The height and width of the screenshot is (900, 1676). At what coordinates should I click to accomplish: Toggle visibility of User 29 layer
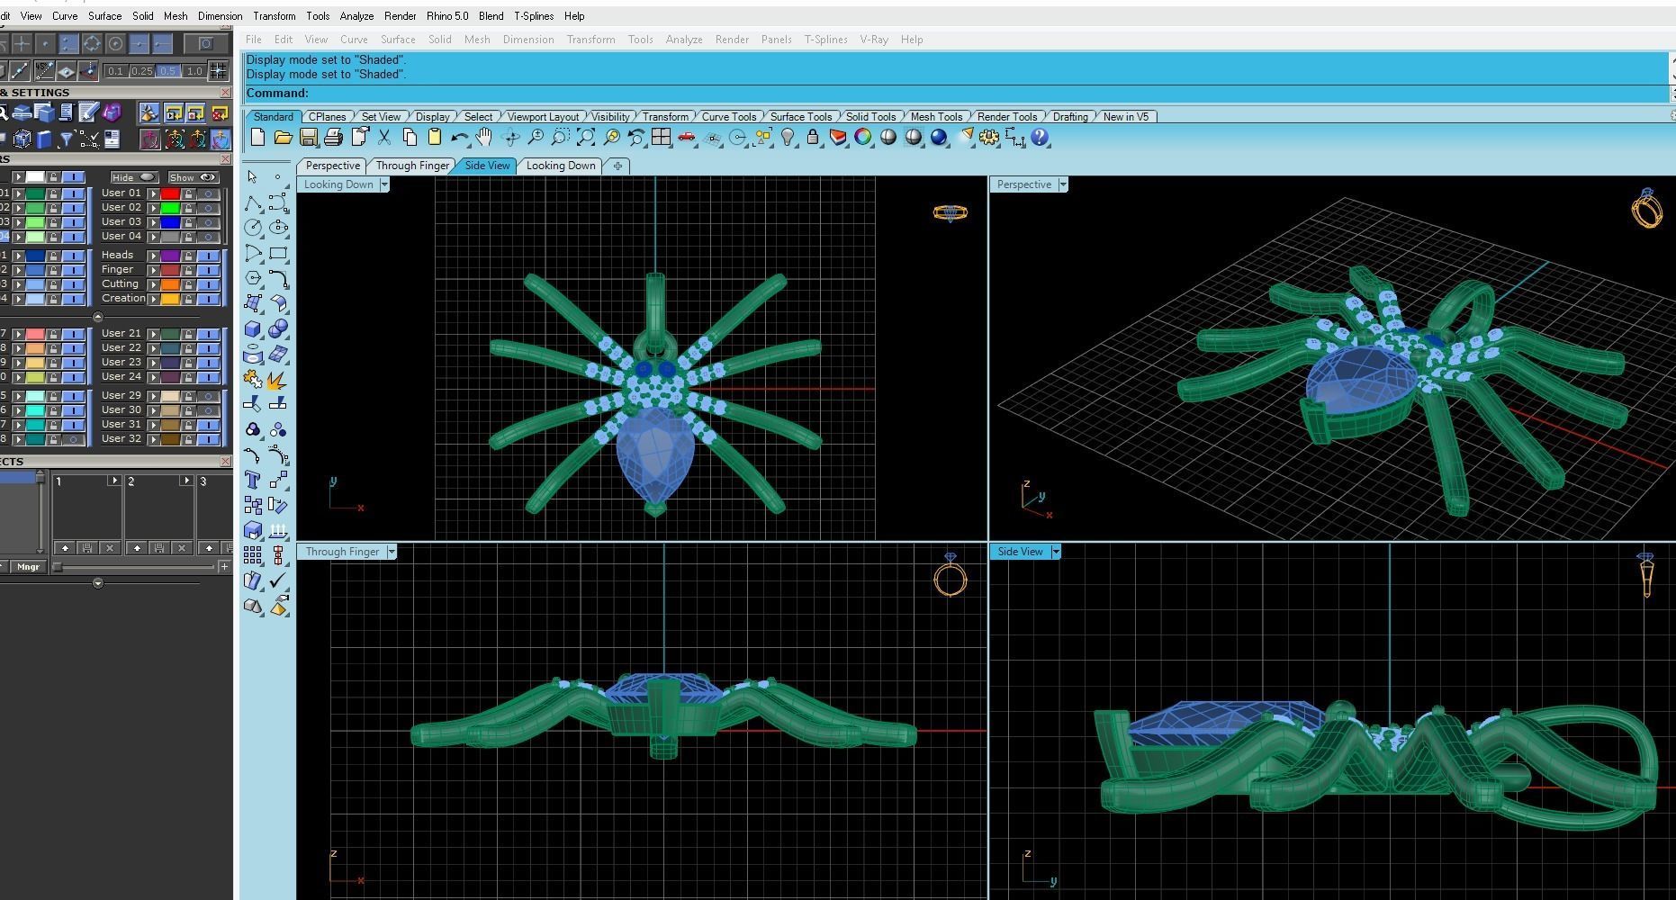click(x=209, y=396)
